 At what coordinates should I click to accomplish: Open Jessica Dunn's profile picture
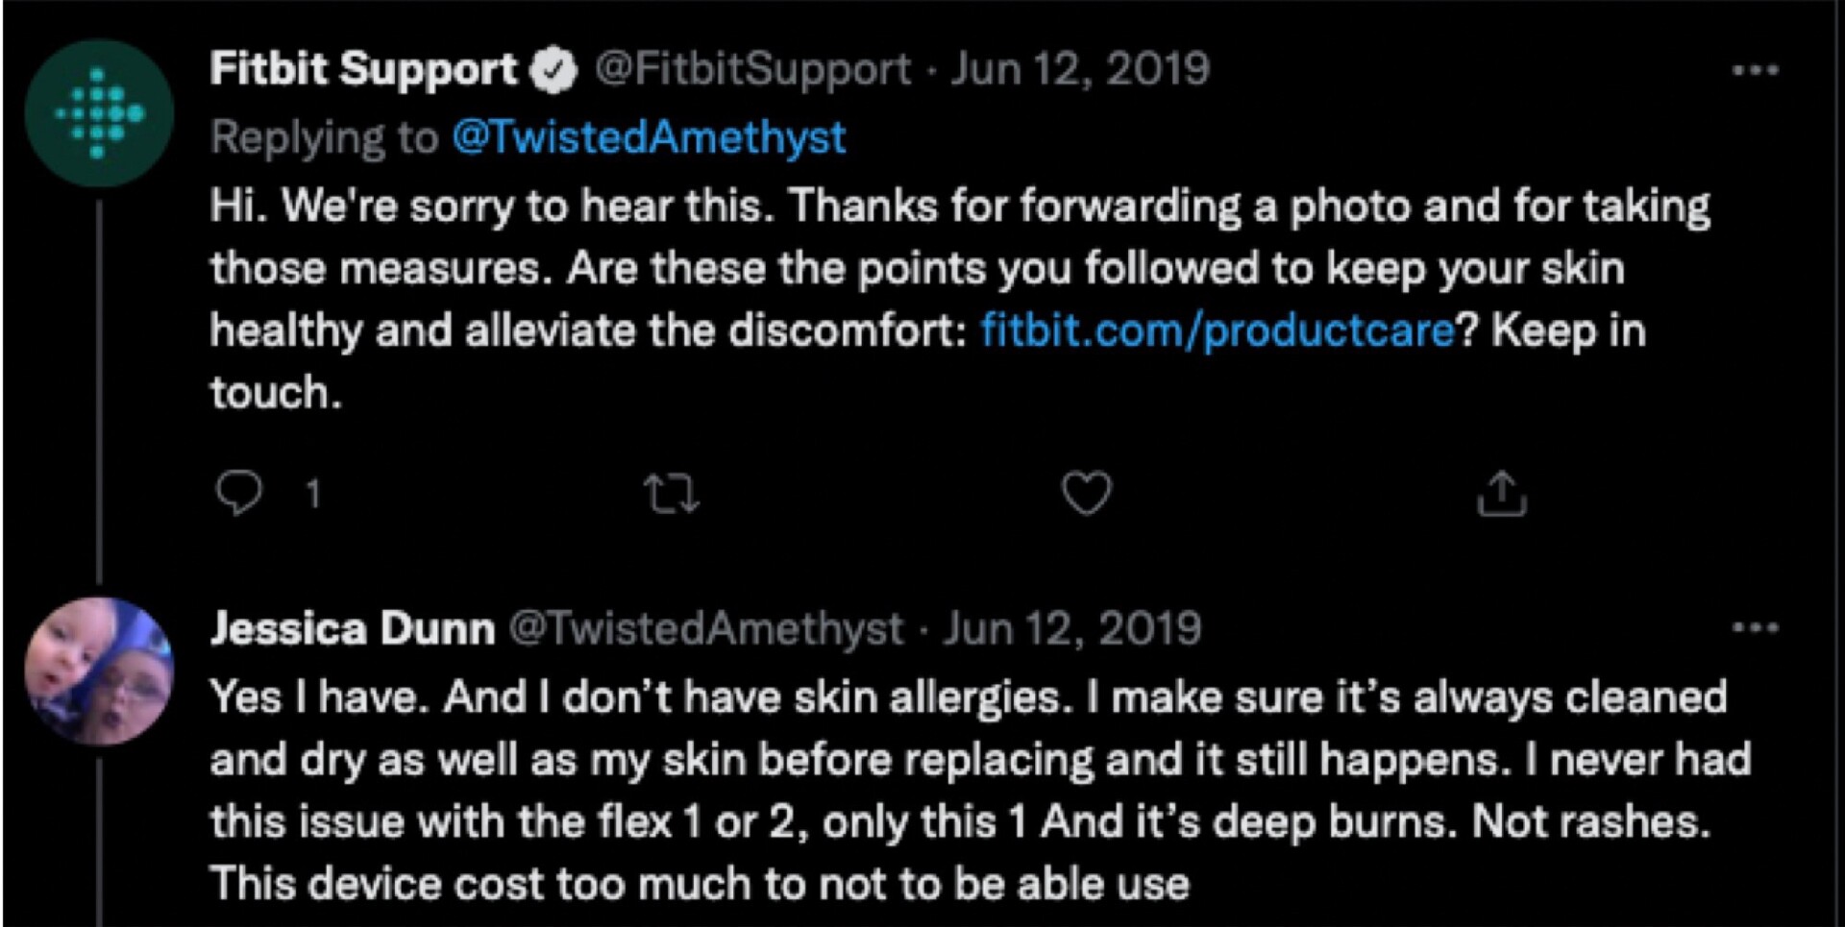[x=99, y=670]
